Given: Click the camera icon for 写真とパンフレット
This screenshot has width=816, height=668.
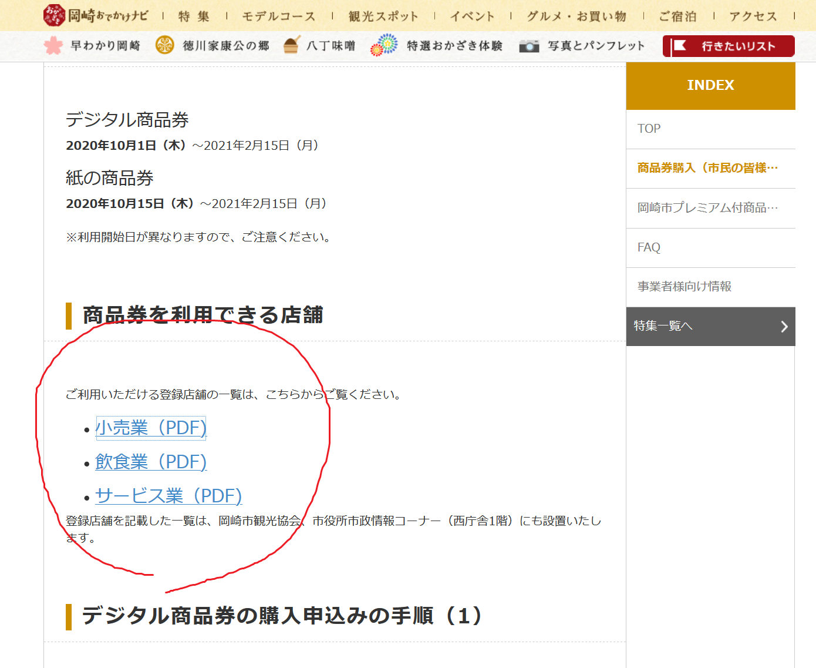Looking at the screenshot, I should click(529, 46).
